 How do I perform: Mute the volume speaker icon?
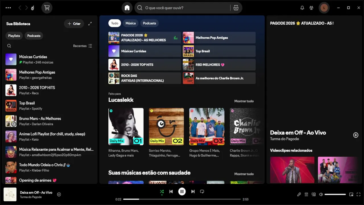[321, 194]
